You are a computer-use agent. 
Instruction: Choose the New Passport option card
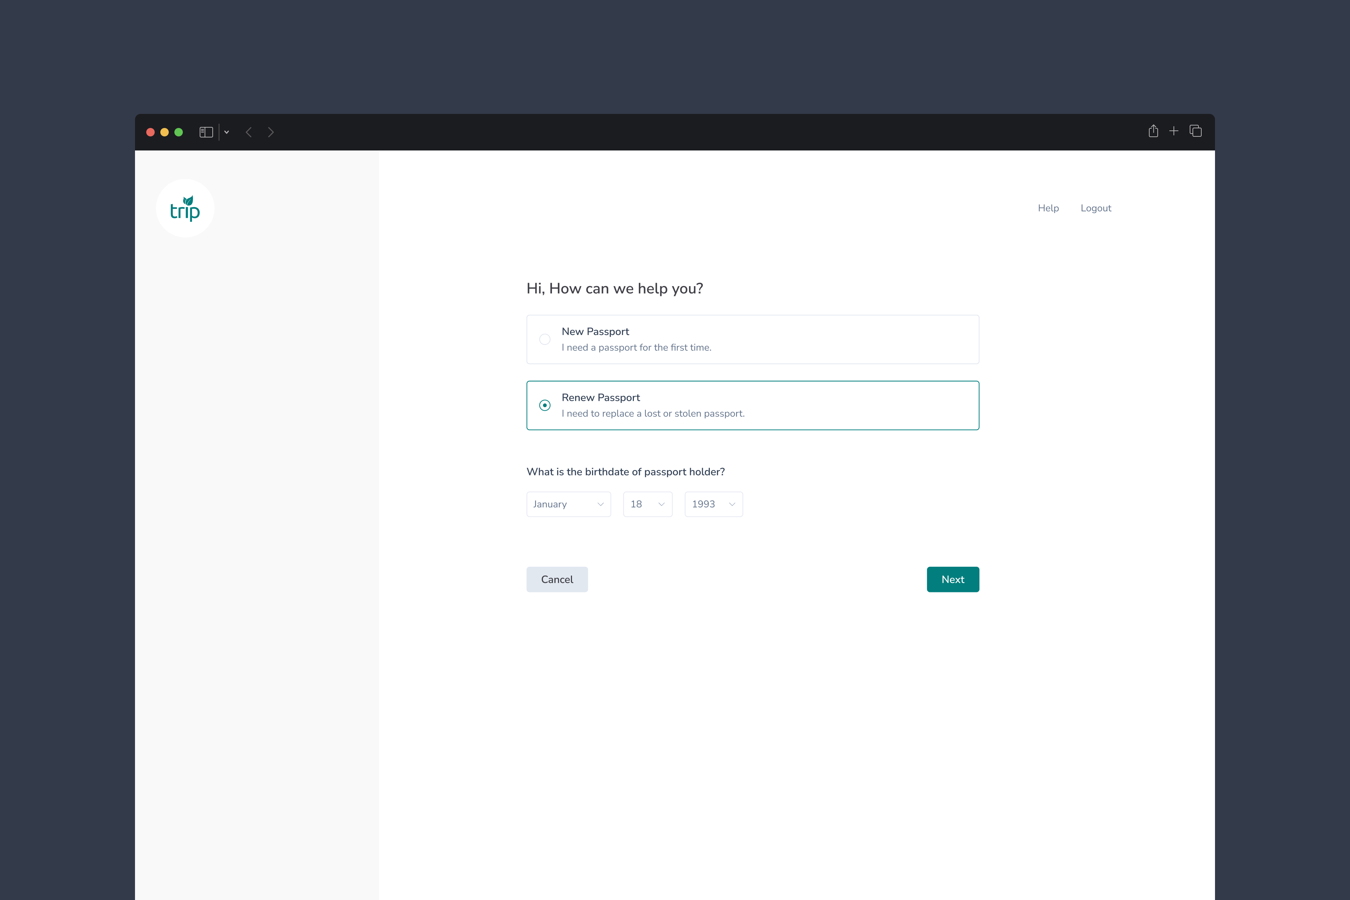(752, 339)
